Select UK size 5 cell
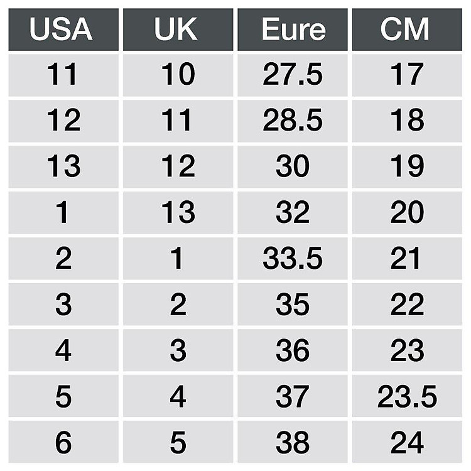The image size is (471, 471). point(178,443)
